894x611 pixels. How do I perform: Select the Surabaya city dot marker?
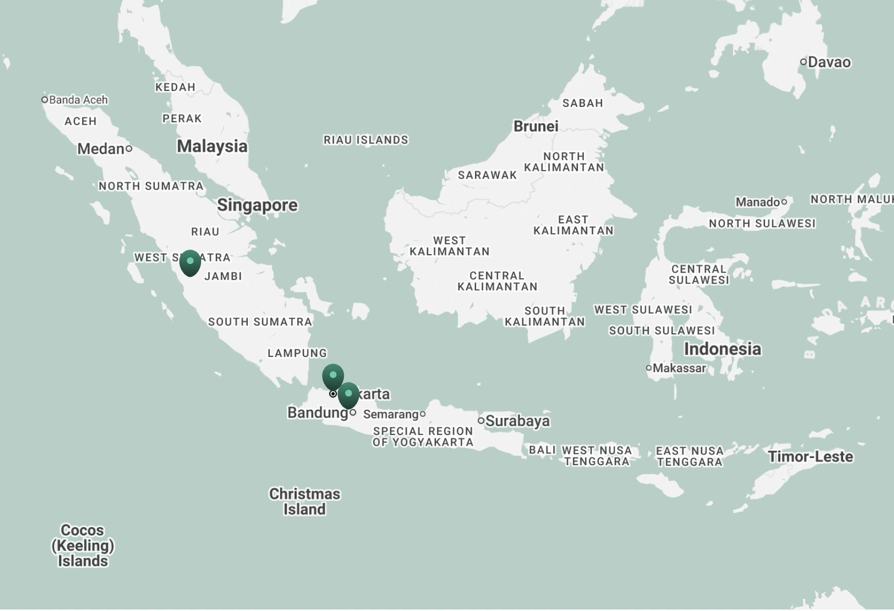[481, 421]
